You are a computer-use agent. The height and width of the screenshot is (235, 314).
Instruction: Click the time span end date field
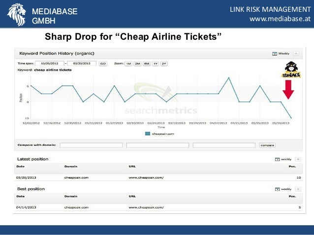pos(82,63)
